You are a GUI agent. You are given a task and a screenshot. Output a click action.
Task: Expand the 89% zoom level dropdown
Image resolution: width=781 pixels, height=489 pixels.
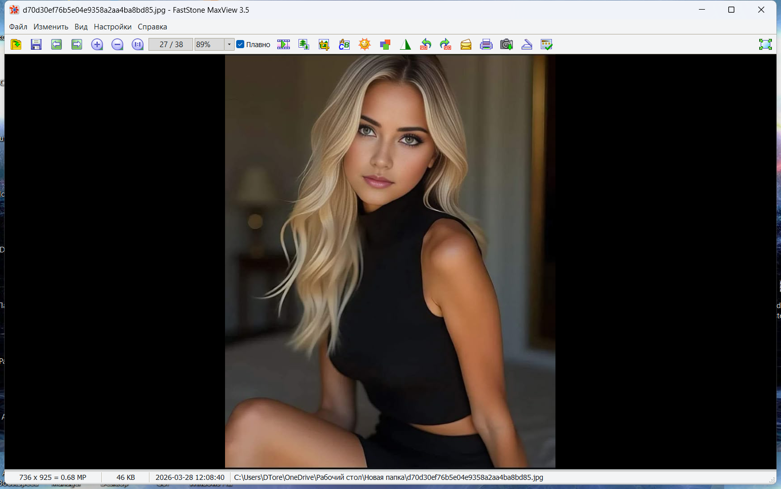pos(229,45)
